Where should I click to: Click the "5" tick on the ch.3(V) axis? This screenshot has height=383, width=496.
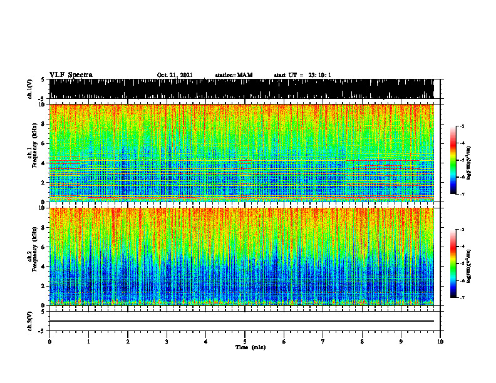click(43, 312)
